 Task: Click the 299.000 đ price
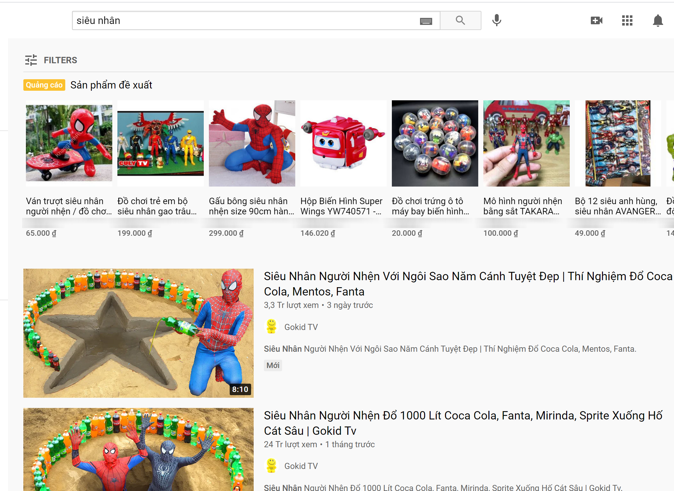click(x=226, y=233)
